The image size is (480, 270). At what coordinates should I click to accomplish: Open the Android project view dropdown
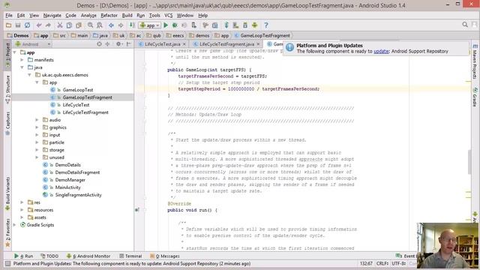pos(33,44)
